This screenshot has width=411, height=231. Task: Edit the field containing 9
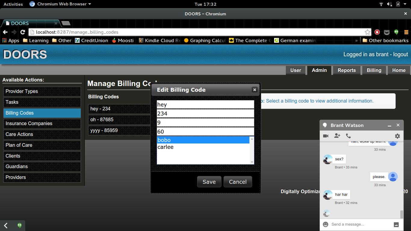pos(205,122)
